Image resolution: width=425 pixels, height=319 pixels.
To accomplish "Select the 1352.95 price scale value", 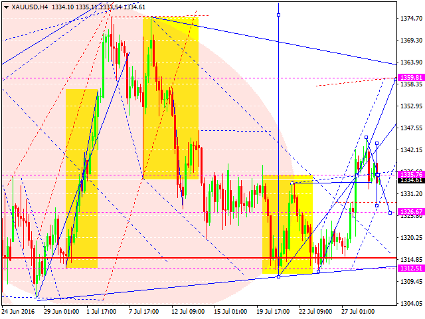I will (412, 106).
